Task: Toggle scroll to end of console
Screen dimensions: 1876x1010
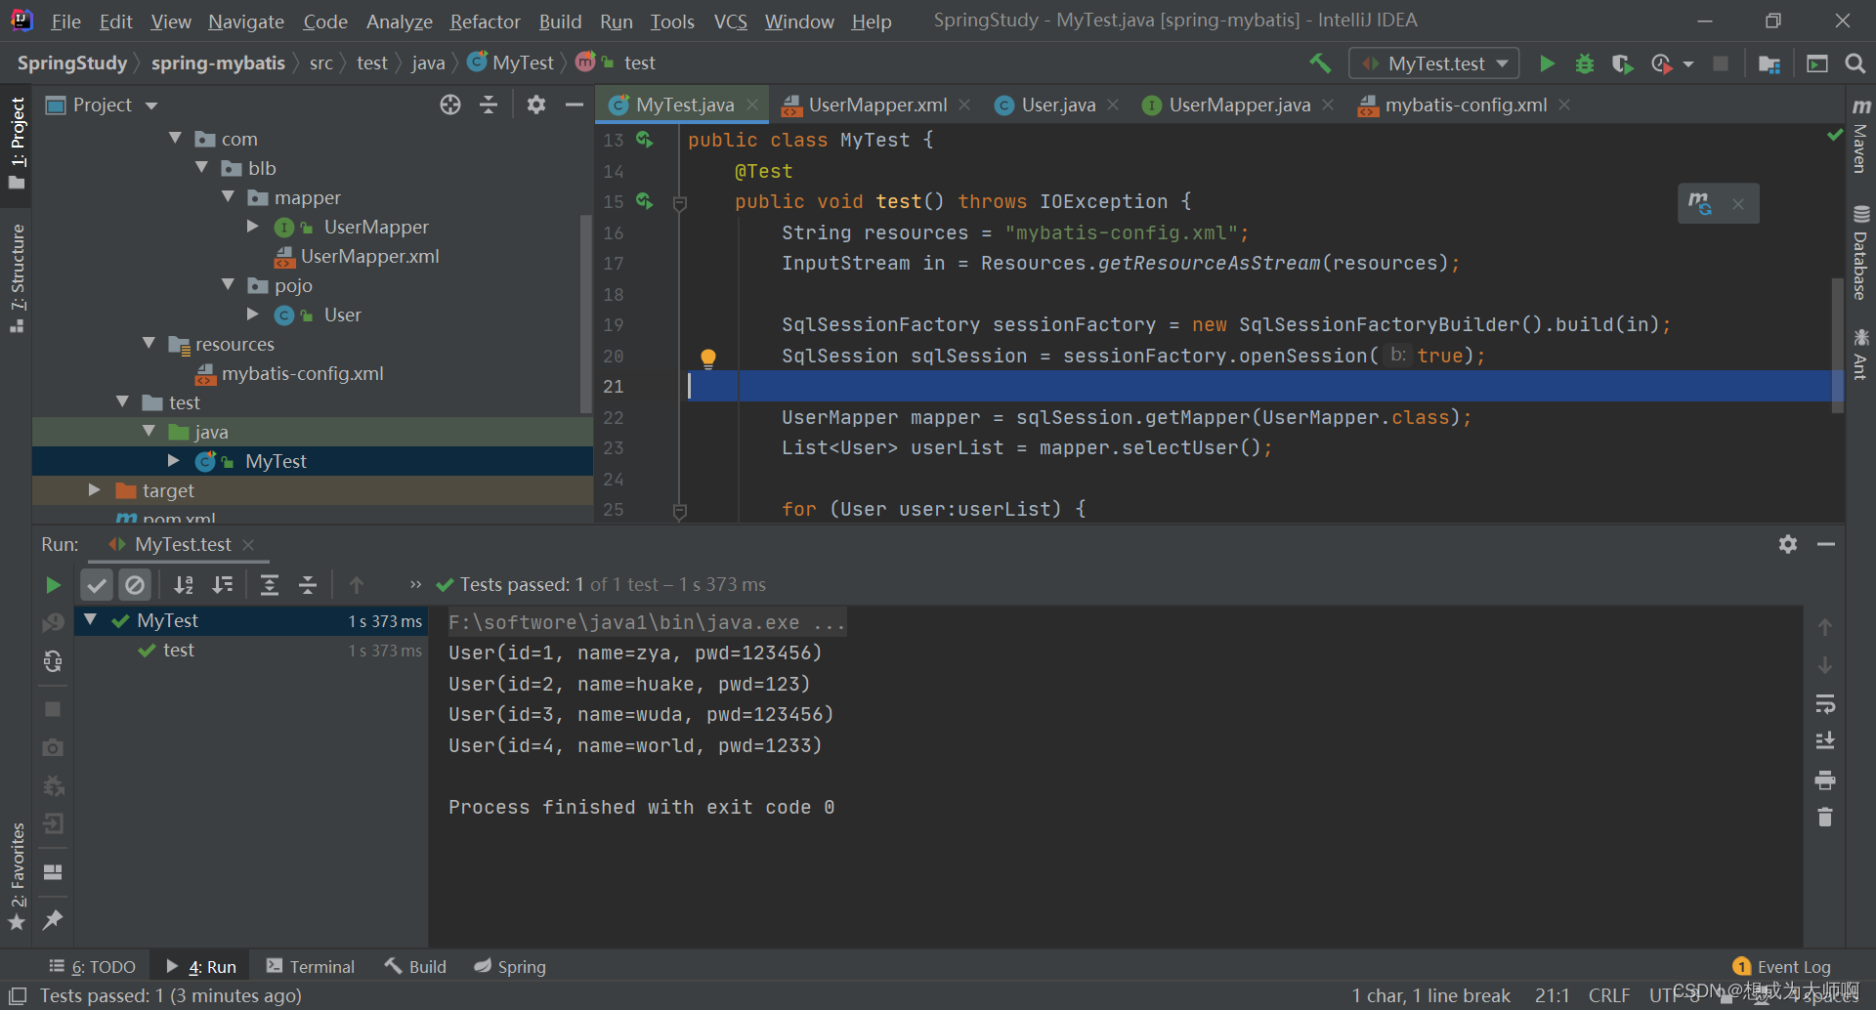Action: pos(1824,741)
